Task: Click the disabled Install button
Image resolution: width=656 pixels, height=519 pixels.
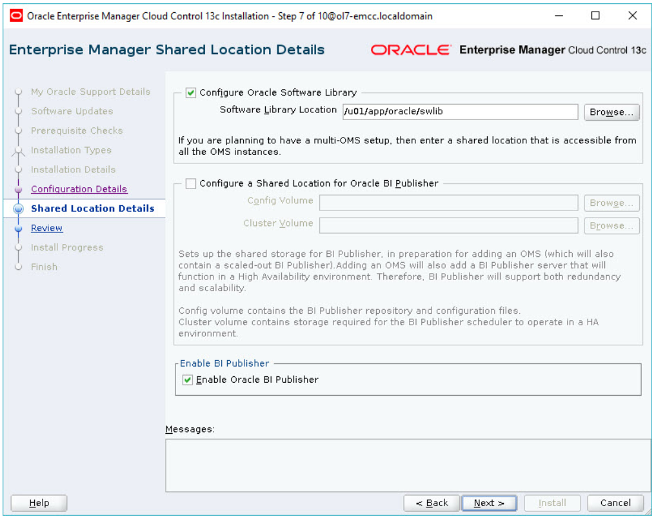Action: point(552,503)
